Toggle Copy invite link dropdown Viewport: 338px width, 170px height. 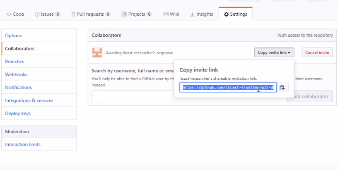pos(274,53)
